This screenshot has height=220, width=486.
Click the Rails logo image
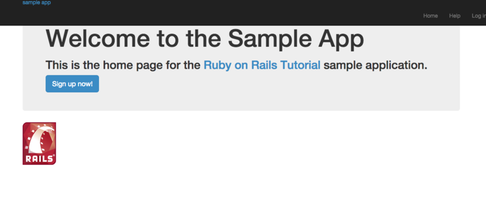[39, 143]
